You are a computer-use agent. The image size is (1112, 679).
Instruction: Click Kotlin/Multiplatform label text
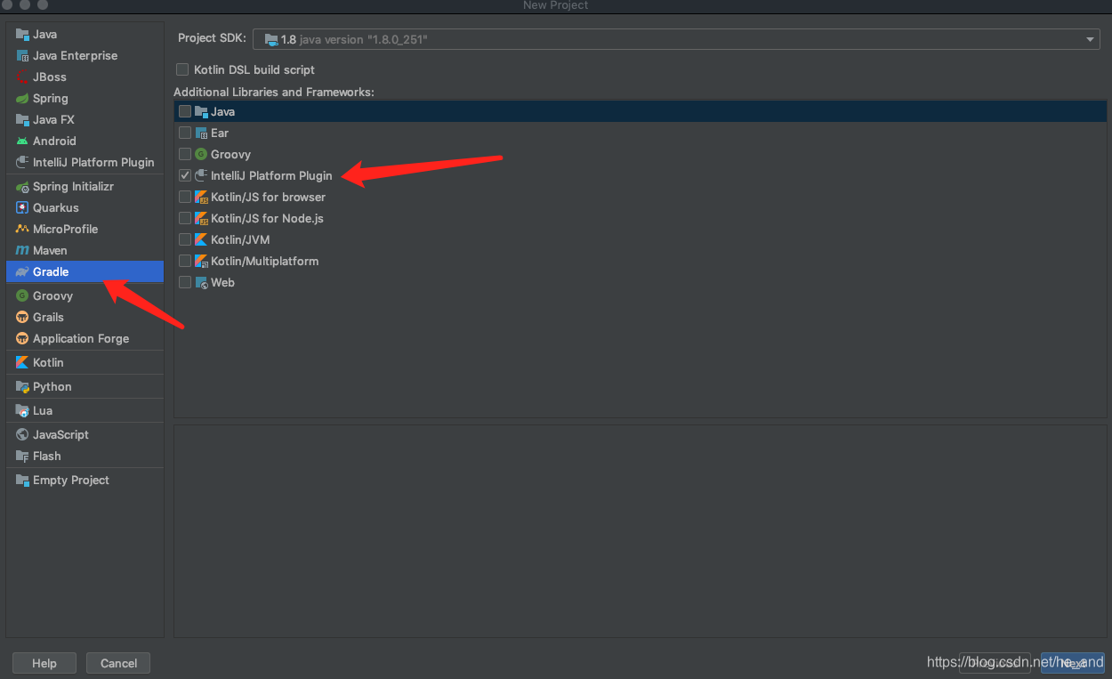point(264,261)
